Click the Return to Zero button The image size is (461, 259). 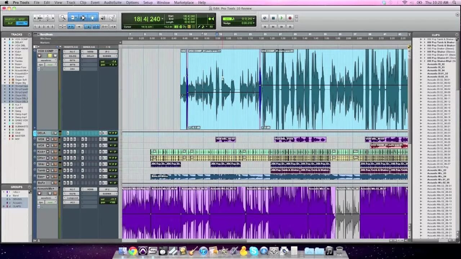[265, 27]
